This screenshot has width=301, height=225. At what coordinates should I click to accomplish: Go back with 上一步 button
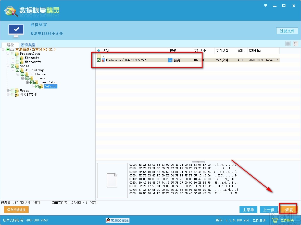(x=269, y=210)
